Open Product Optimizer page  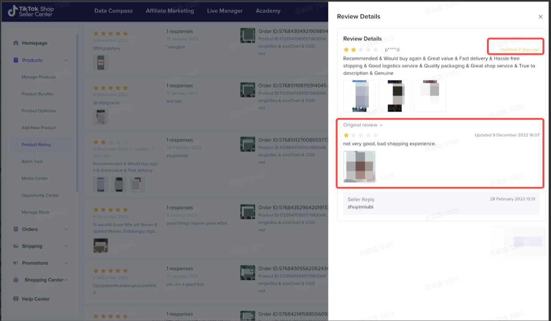39,111
